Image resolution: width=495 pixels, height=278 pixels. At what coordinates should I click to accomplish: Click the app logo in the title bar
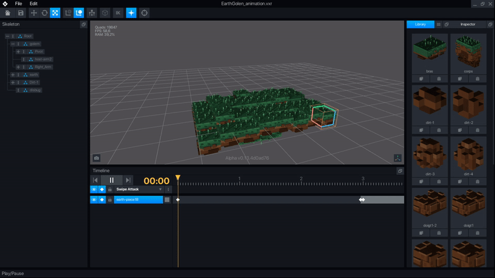tap(5, 4)
